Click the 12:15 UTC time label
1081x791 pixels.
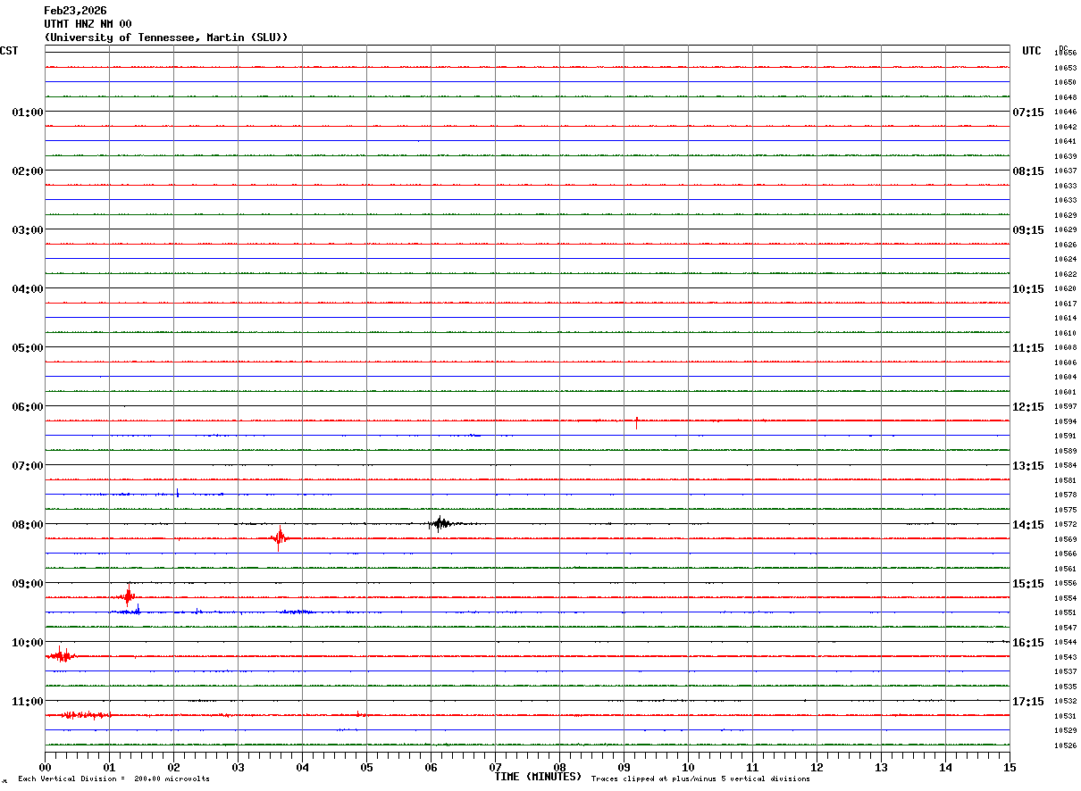click(1028, 407)
